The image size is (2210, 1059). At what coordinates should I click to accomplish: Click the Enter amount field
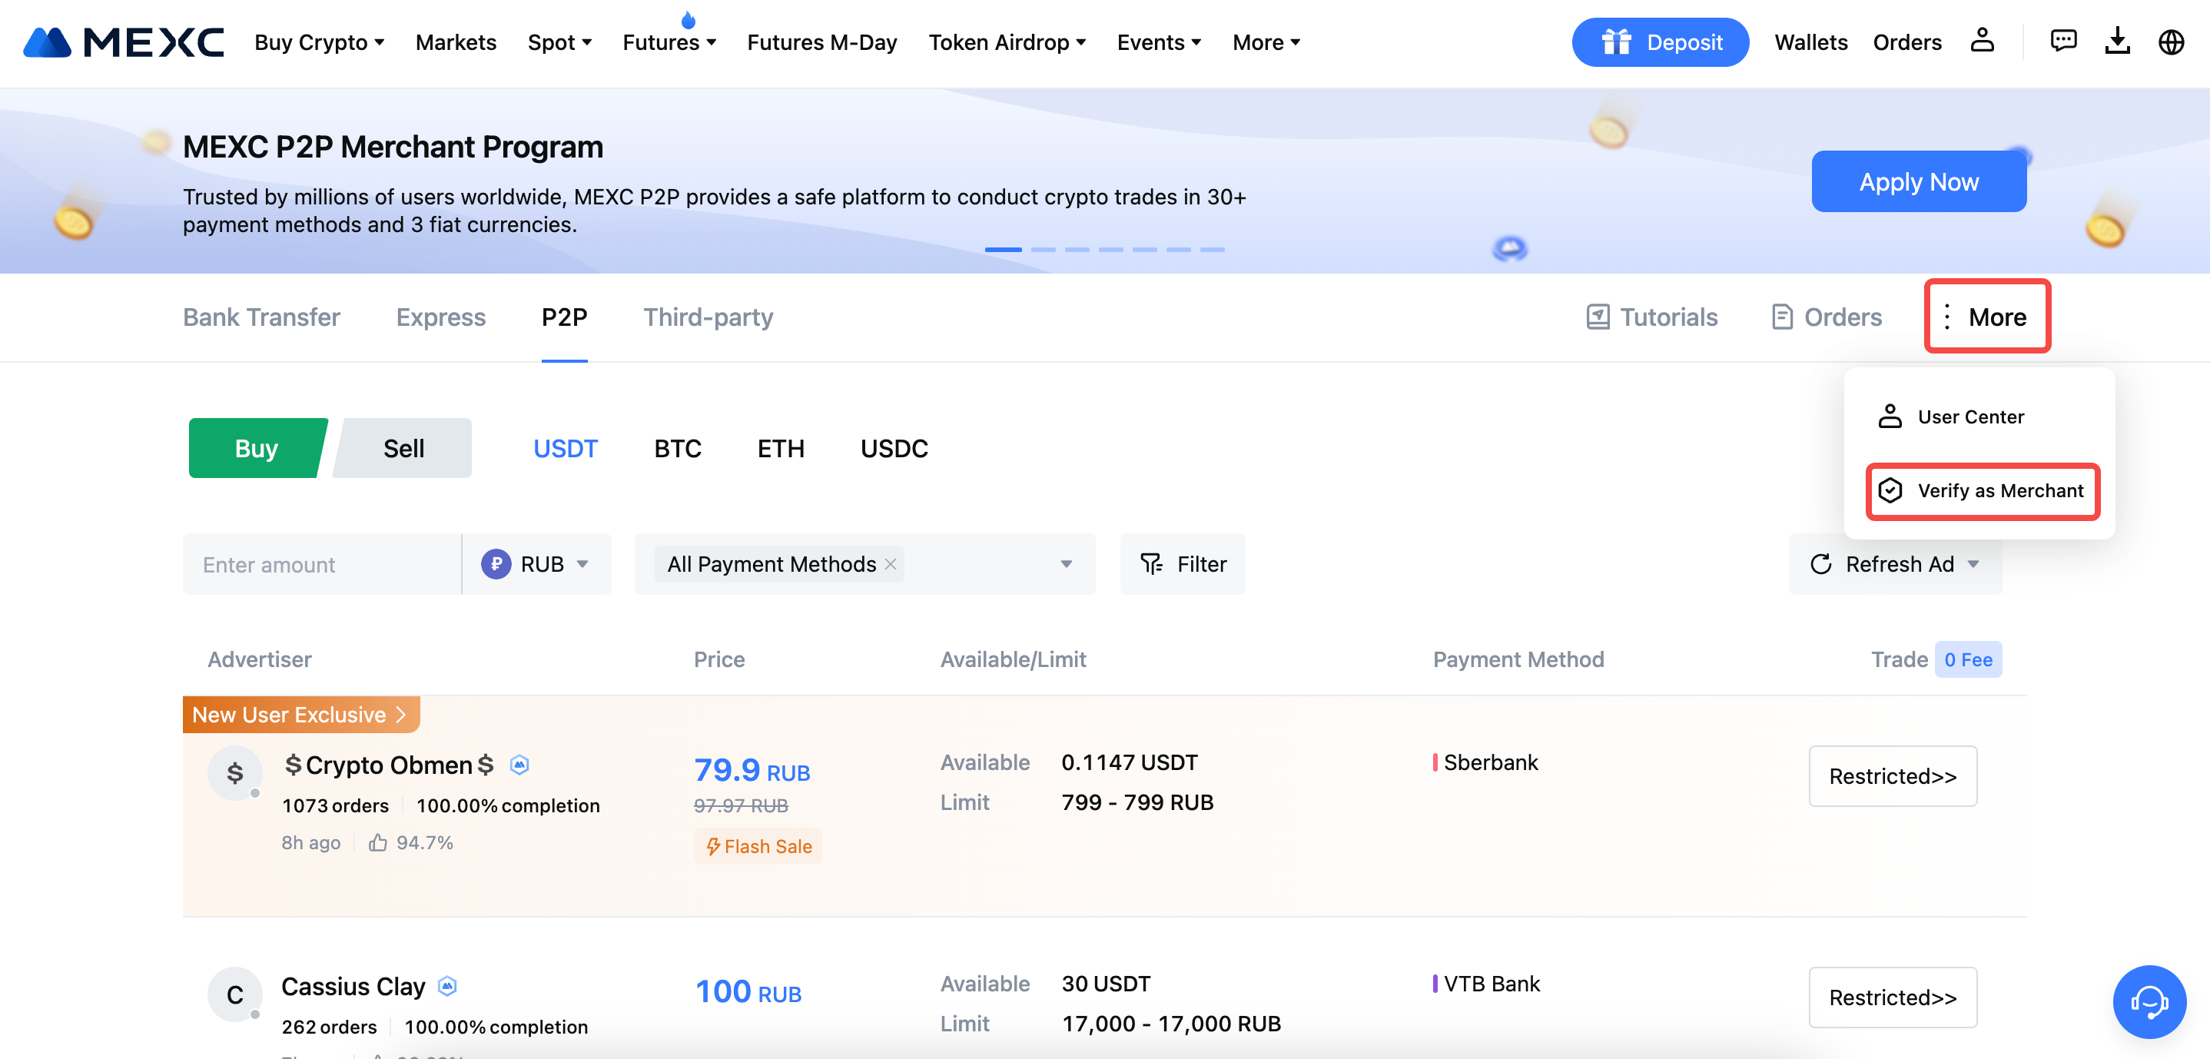tap(322, 564)
